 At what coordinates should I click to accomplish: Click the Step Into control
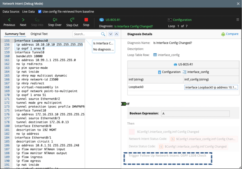pos(37,22)
